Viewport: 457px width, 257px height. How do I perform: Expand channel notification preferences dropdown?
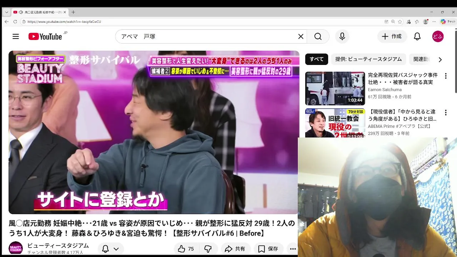[x=110, y=249]
